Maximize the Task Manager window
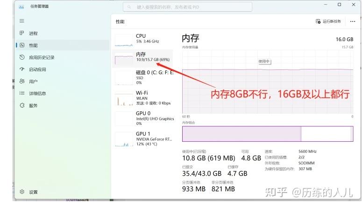Viewport: 362px width, 207px height. coord(339,5)
